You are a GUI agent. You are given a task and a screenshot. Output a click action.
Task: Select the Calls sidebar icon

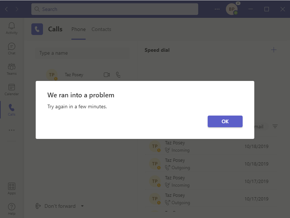point(11,110)
